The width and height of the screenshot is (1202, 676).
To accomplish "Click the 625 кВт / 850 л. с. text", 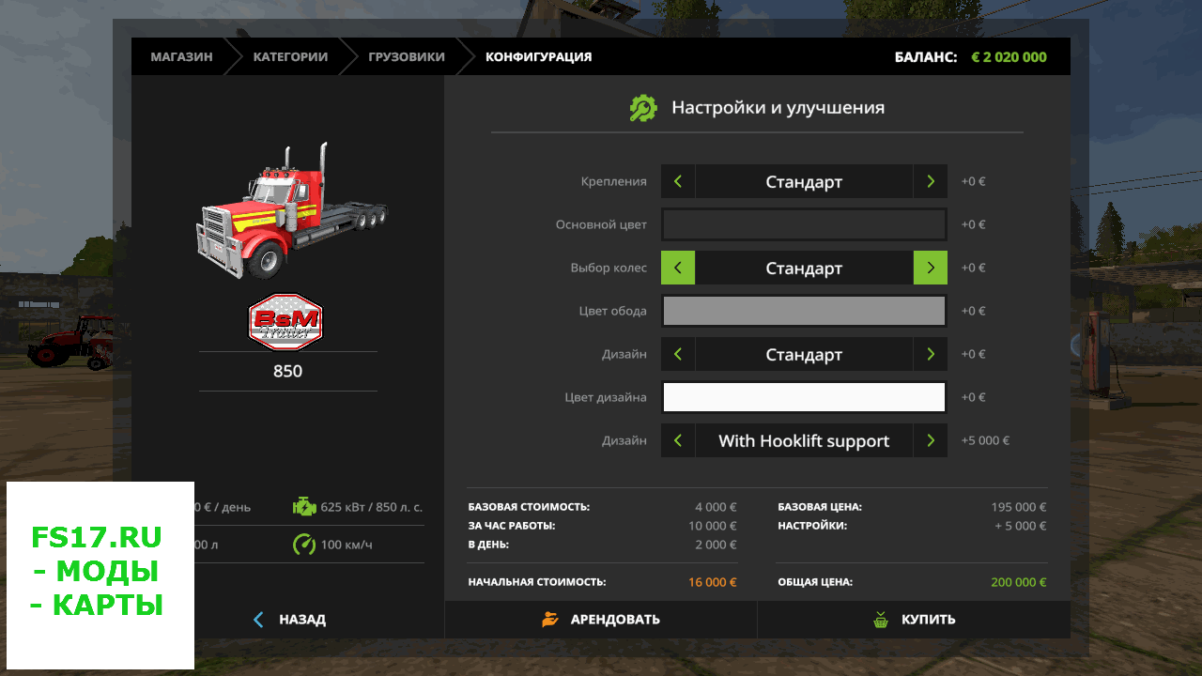I will click(371, 507).
